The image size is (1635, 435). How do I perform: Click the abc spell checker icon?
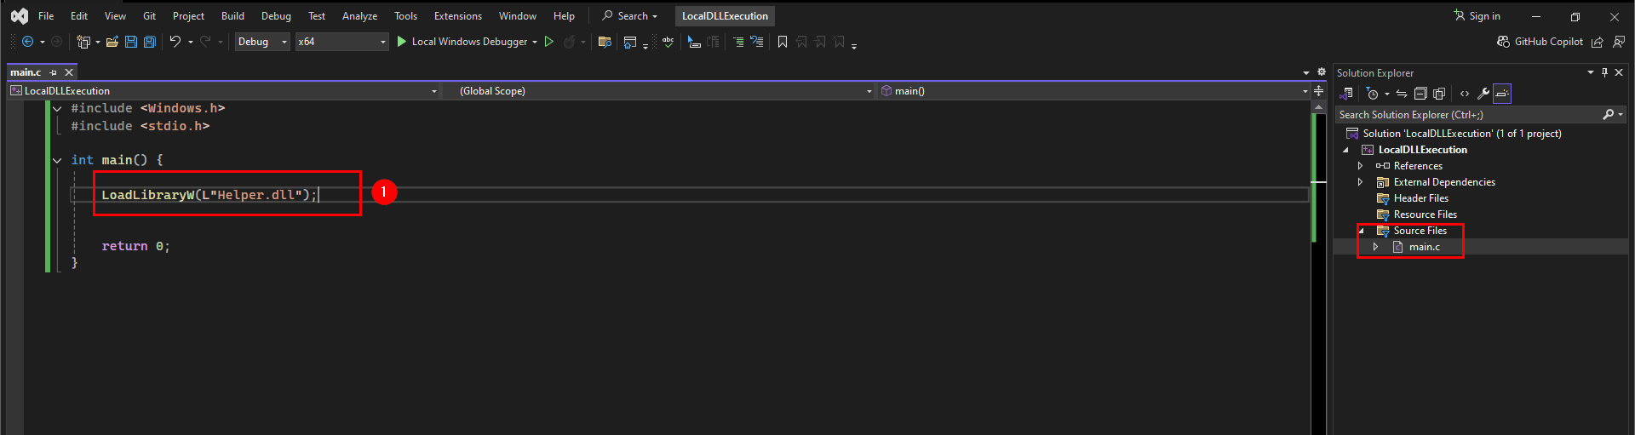click(668, 42)
